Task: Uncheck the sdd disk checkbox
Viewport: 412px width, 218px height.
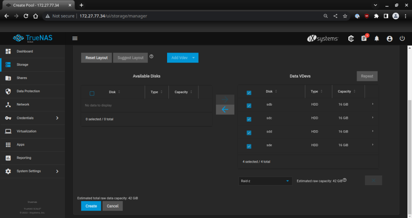Action: click(249, 133)
